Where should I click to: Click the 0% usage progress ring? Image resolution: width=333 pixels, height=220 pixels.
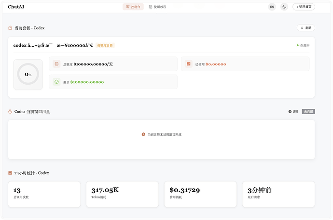click(x=28, y=74)
